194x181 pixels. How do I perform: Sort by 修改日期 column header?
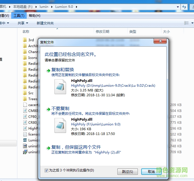(102, 31)
